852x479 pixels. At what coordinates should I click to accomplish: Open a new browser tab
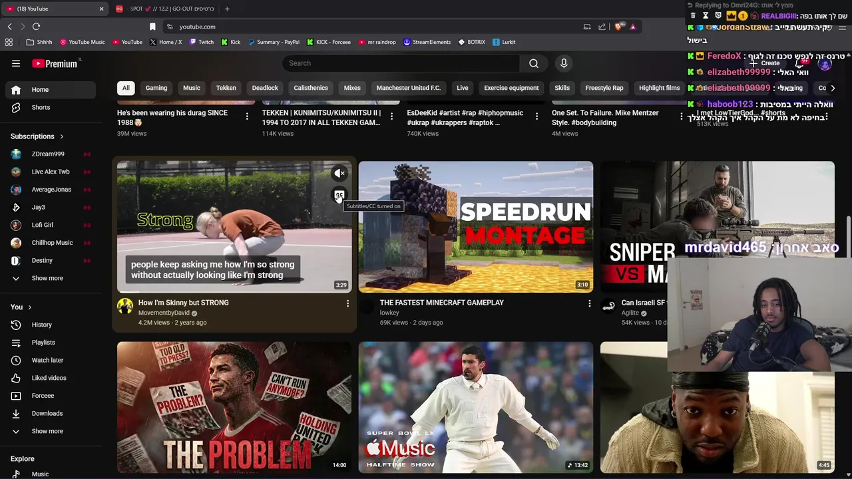click(x=227, y=9)
